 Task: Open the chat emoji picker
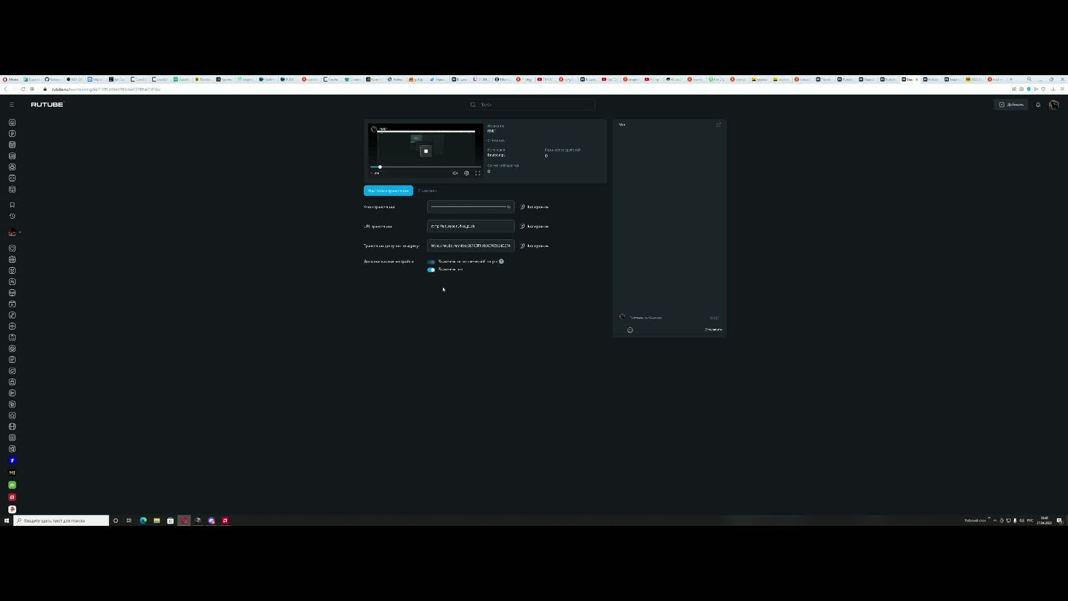point(630,330)
